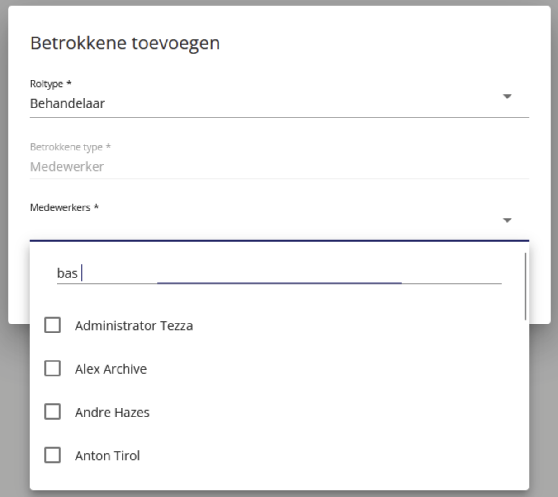Screen dimensions: 558x497
Task: Click the gray backdrop outside the dialog
Action: tap(543, 407)
